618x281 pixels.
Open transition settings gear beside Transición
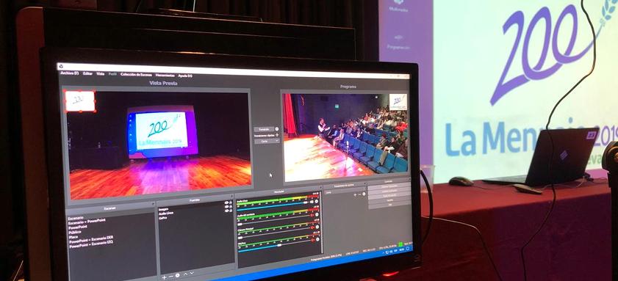277,128
